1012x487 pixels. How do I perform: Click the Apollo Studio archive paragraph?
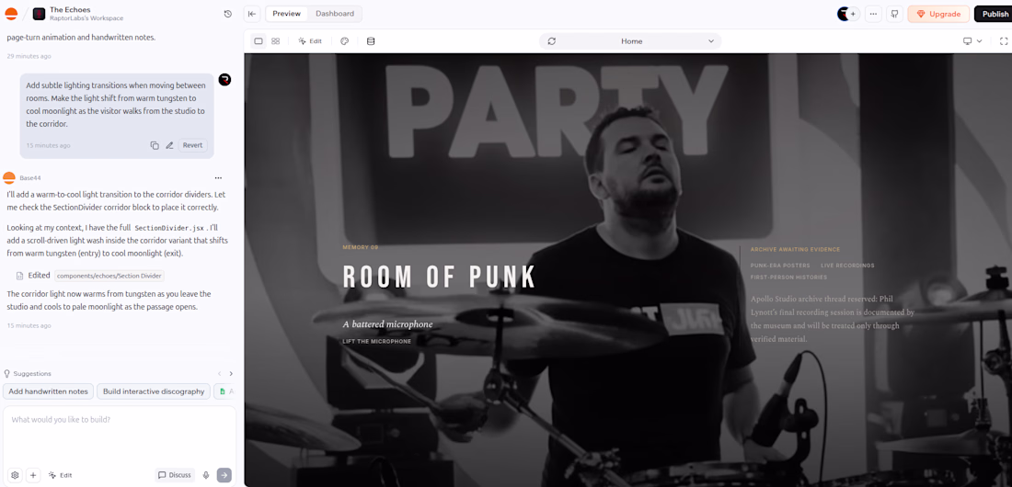833,319
